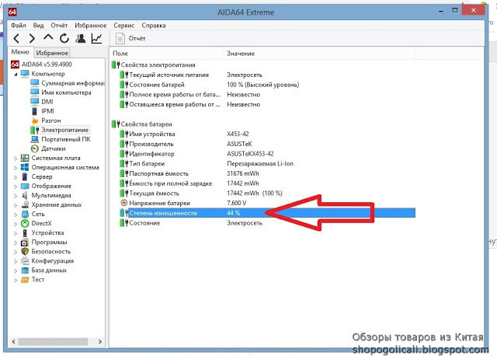
Task: Expand the Отображение tree node
Action: point(16,187)
